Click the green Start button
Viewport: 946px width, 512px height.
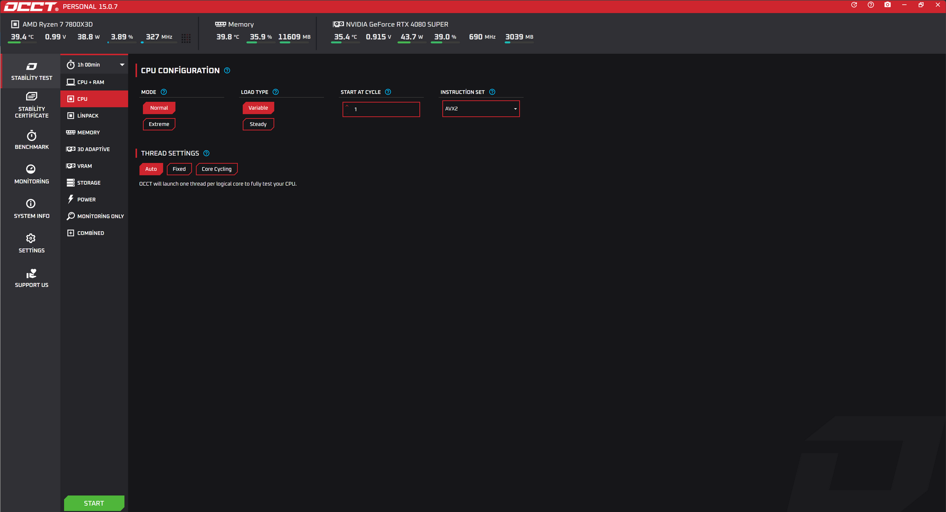point(94,503)
